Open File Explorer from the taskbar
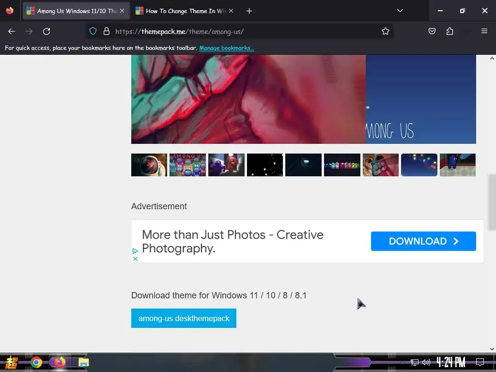This screenshot has height=372, width=496. pos(83,362)
